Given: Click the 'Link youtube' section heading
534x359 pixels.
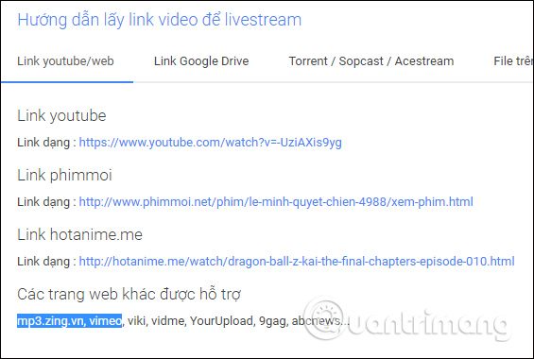Looking at the screenshot, I should (x=61, y=115).
